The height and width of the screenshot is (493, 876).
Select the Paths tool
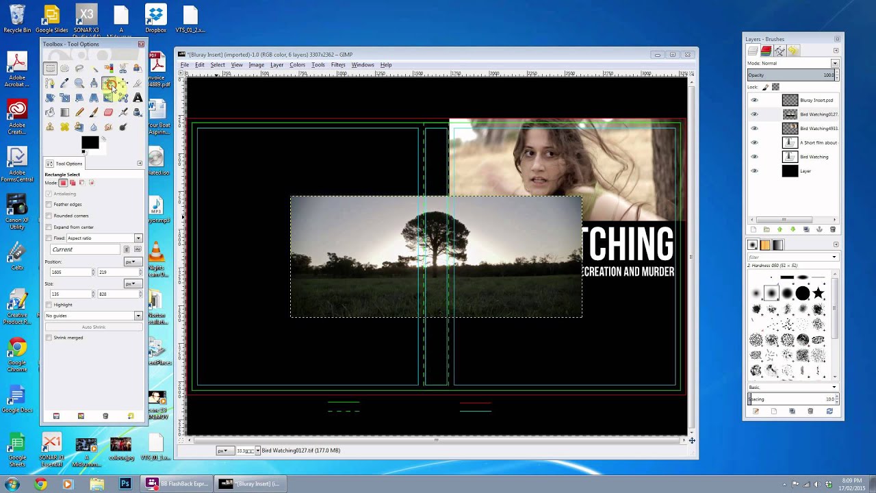tap(50, 84)
